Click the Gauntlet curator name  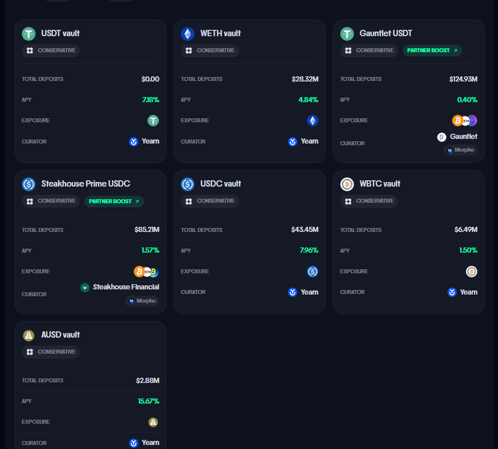point(464,137)
